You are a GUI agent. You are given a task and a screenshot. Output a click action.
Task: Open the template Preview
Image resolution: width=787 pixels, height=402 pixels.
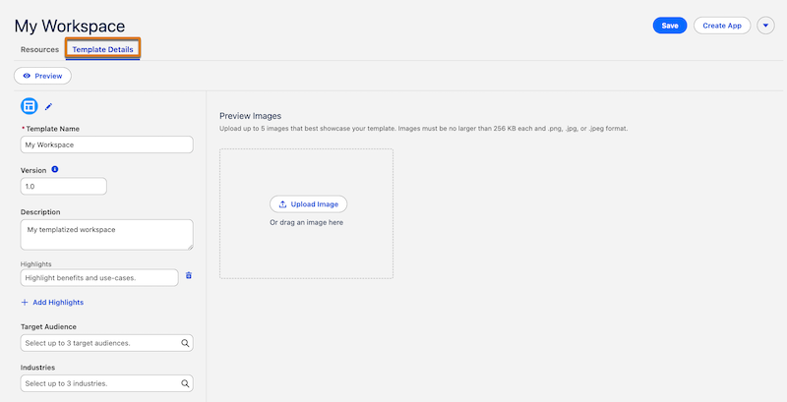tap(42, 76)
